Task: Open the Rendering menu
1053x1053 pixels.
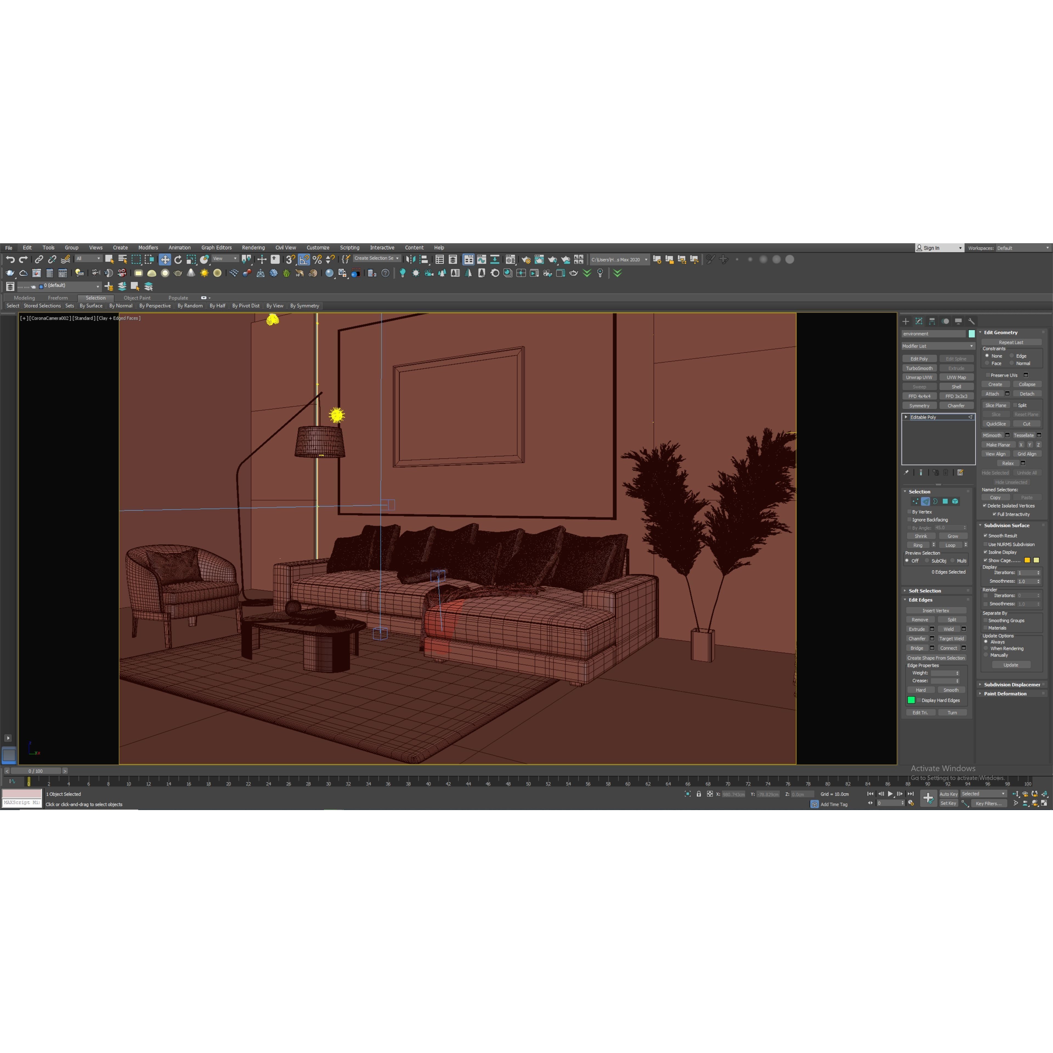Action: (253, 247)
